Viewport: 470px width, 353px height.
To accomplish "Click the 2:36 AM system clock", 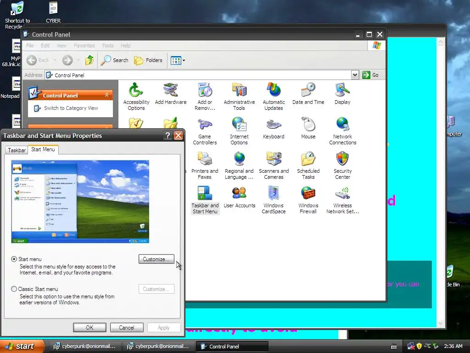I will pyautogui.click(x=453, y=346).
